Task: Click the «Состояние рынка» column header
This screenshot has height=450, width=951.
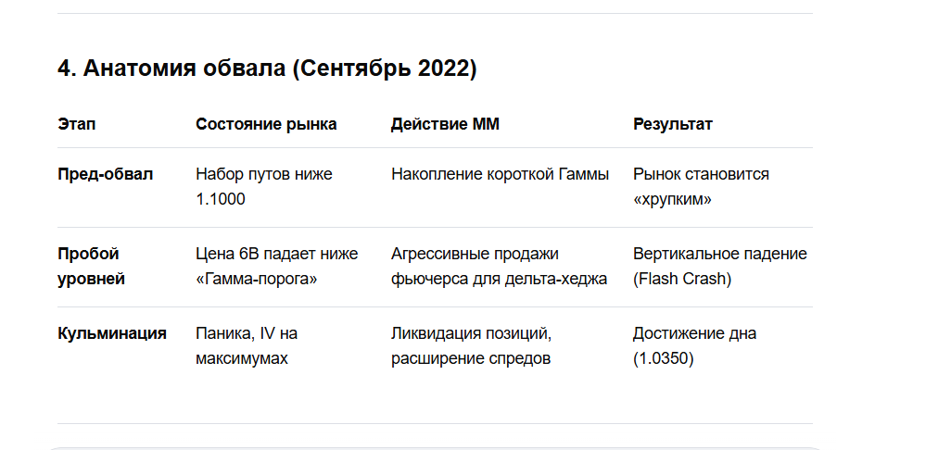Action: pyautogui.click(x=266, y=124)
